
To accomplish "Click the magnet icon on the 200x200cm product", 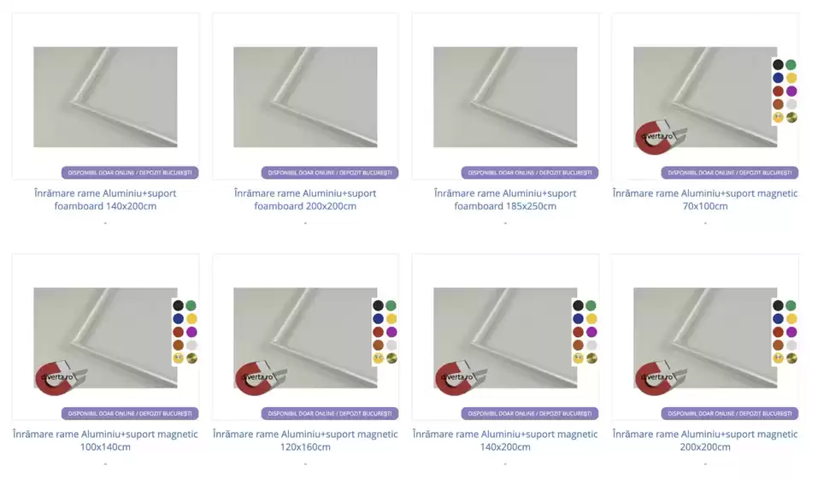I will [660, 378].
